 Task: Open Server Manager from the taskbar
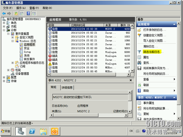click(20, 131)
